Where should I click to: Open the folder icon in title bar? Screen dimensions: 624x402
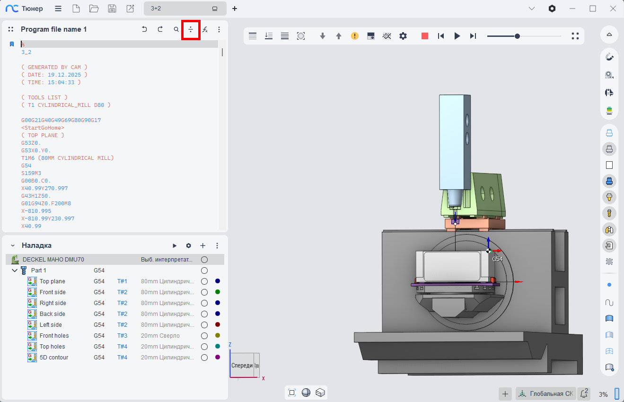click(94, 9)
